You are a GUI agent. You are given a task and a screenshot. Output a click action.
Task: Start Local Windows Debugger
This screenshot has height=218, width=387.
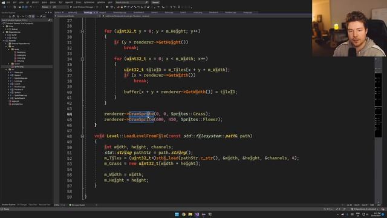(83, 7)
